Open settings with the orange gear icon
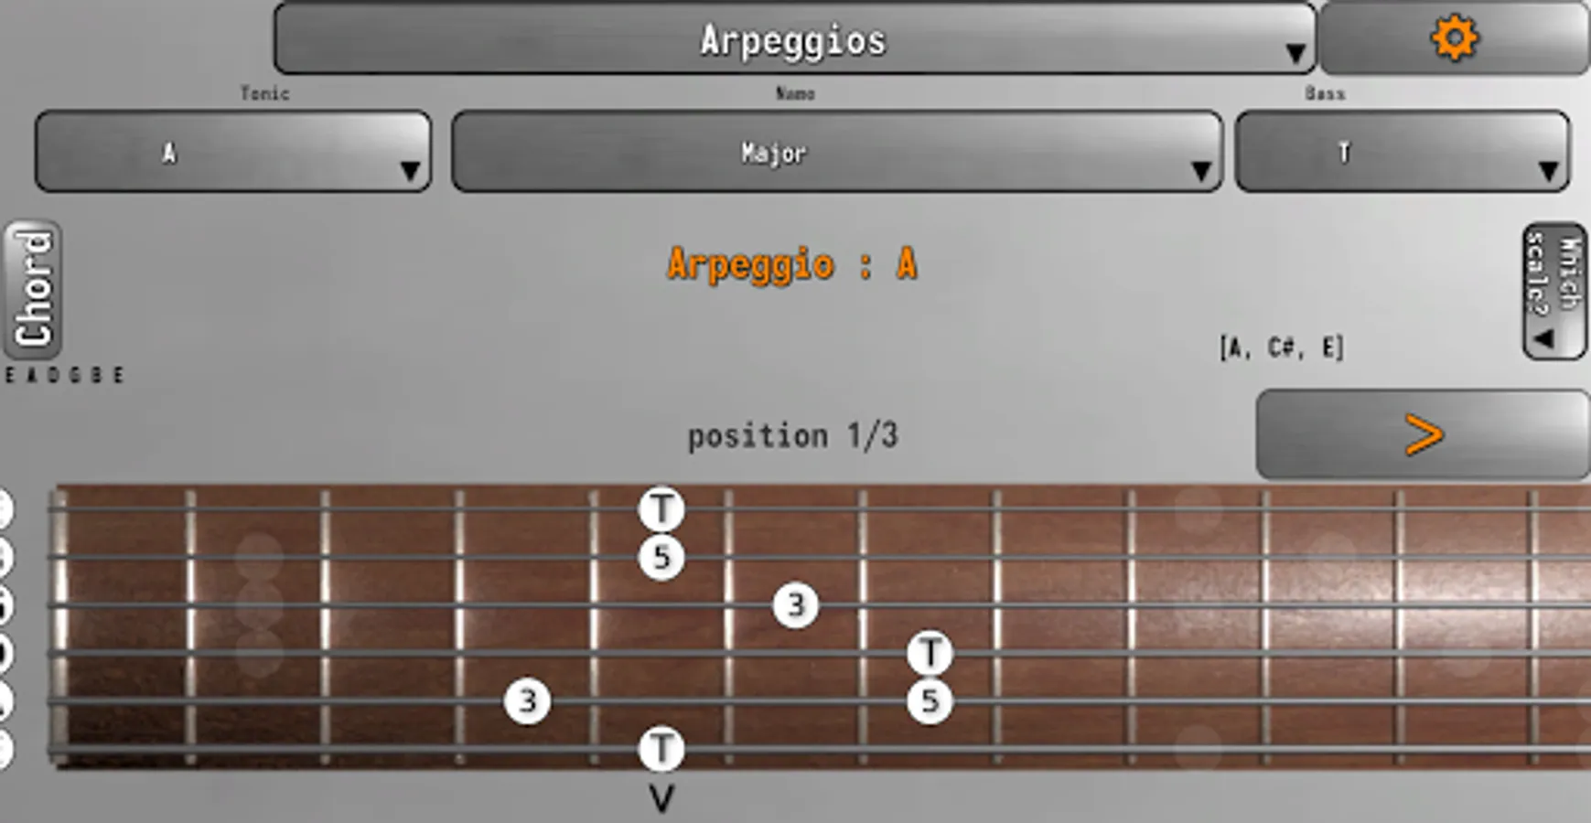 [x=1454, y=38]
